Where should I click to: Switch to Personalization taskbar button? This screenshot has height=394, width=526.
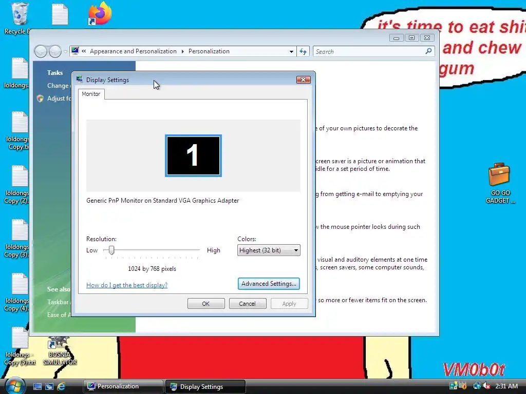(123, 386)
